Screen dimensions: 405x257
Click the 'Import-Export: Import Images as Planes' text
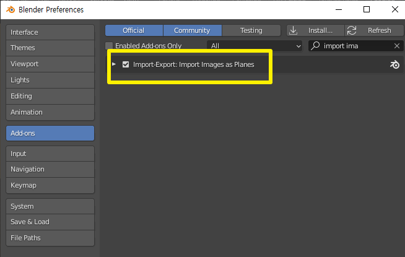(x=193, y=64)
